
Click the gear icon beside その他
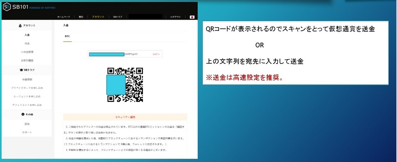click(23, 114)
